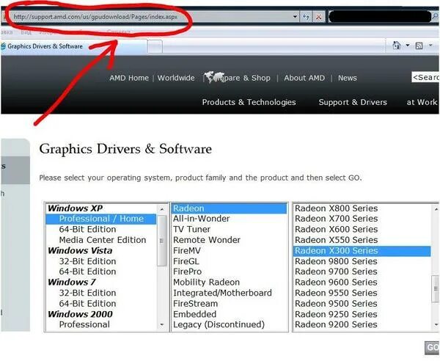Image resolution: width=440 pixels, height=361 pixels.
Task: Open the feeds dropdown arrow
Action: click(x=430, y=45)
